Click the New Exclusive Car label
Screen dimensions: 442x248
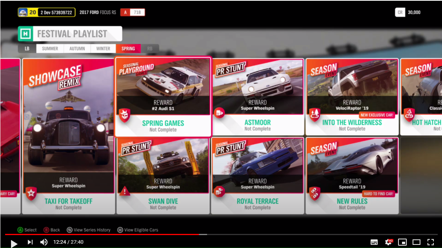[x=377, y=115]
